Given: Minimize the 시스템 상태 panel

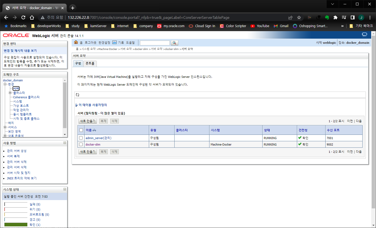Looking at the screenshot, I should [65, 189].
